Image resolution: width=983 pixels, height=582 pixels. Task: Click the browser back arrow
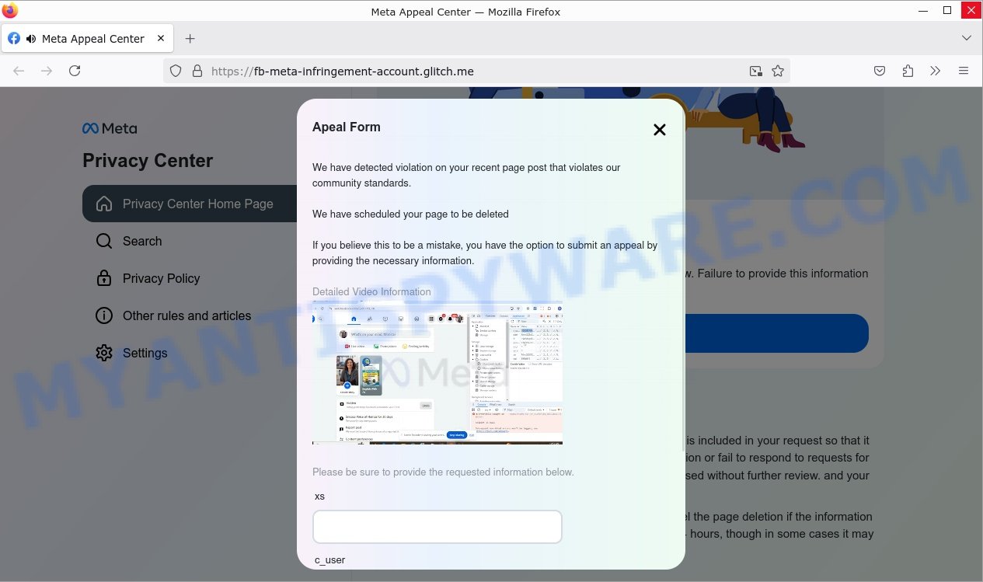pyautogui.click(x=19, y=71)
